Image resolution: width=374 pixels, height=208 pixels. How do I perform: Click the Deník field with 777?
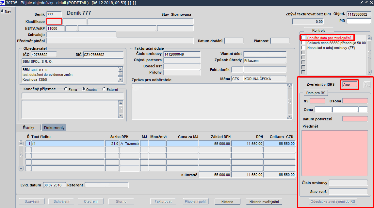[x=54, y=14]
